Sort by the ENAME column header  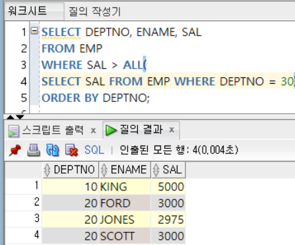coord(125,170)
